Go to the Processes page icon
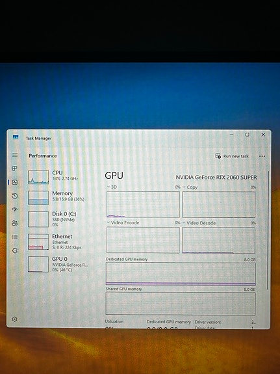Image resolution: width=280 pixels, height=374 pixels. [15, 168]
